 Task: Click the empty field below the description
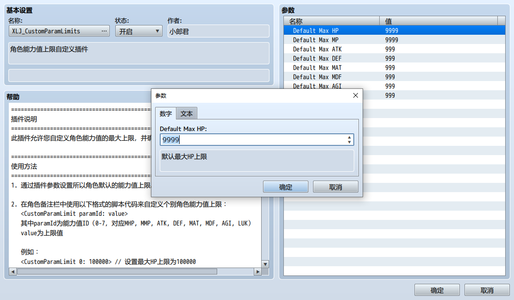click(138, 75)
